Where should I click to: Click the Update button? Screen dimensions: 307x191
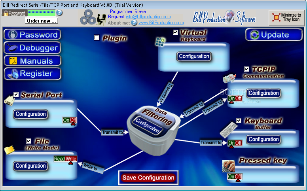point(274,35)
